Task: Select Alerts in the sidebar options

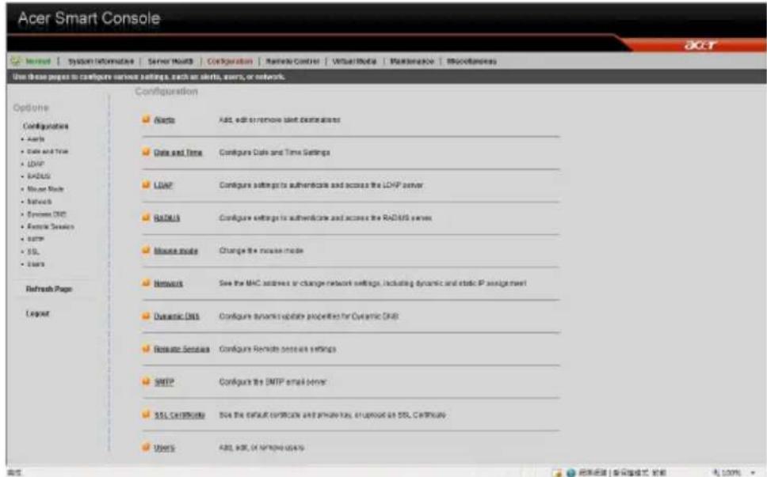Action: point(36,139)
